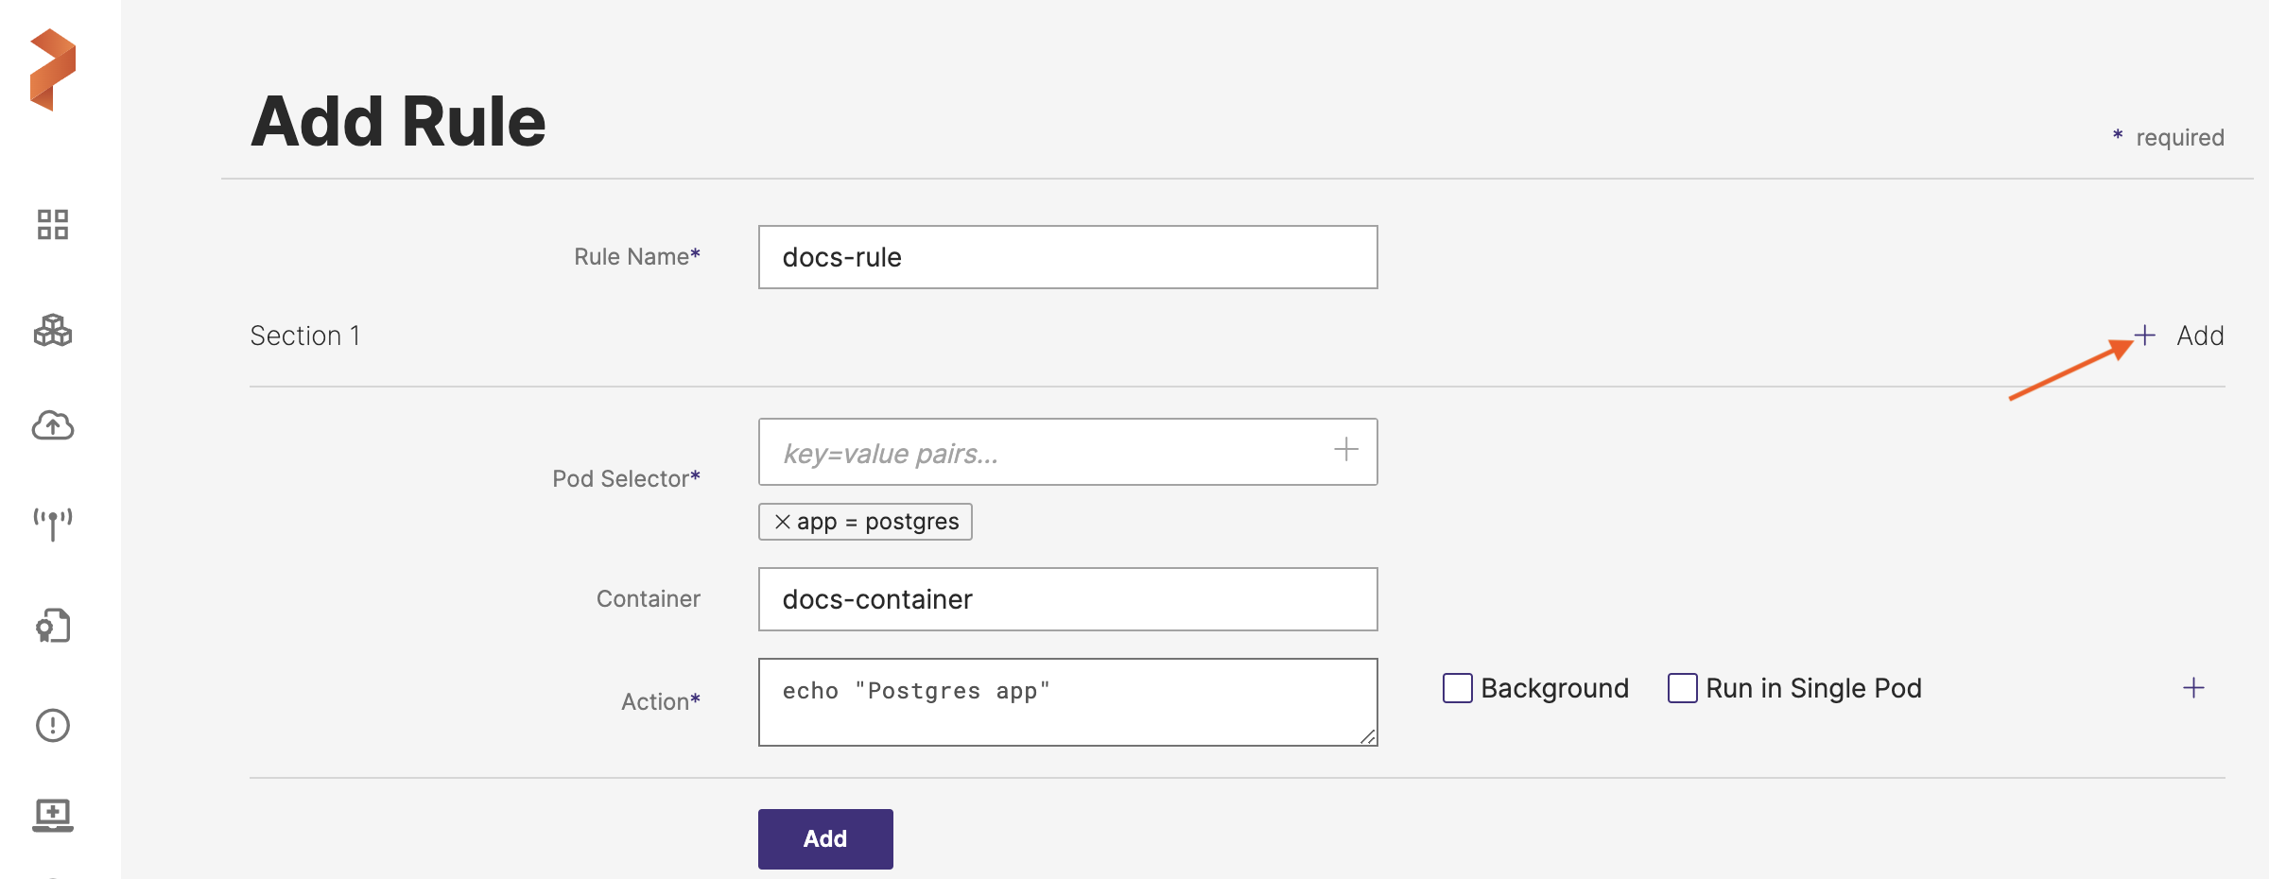Image resolution: width=2269 pixels, height=879 pixels.
Task: Open the cloud upload sidebar icon
Action: tap(53, 426)
